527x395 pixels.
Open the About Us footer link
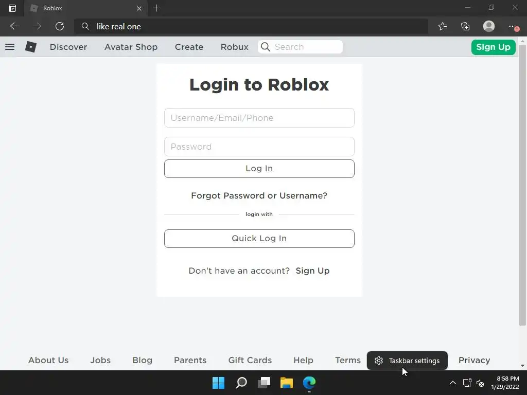tap(48, 360)
